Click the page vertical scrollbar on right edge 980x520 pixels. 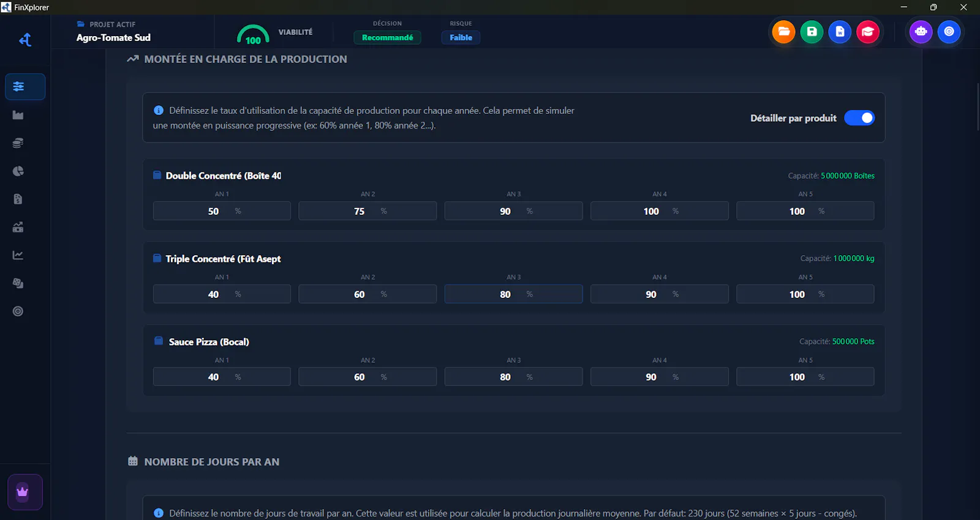pos(978,107)
